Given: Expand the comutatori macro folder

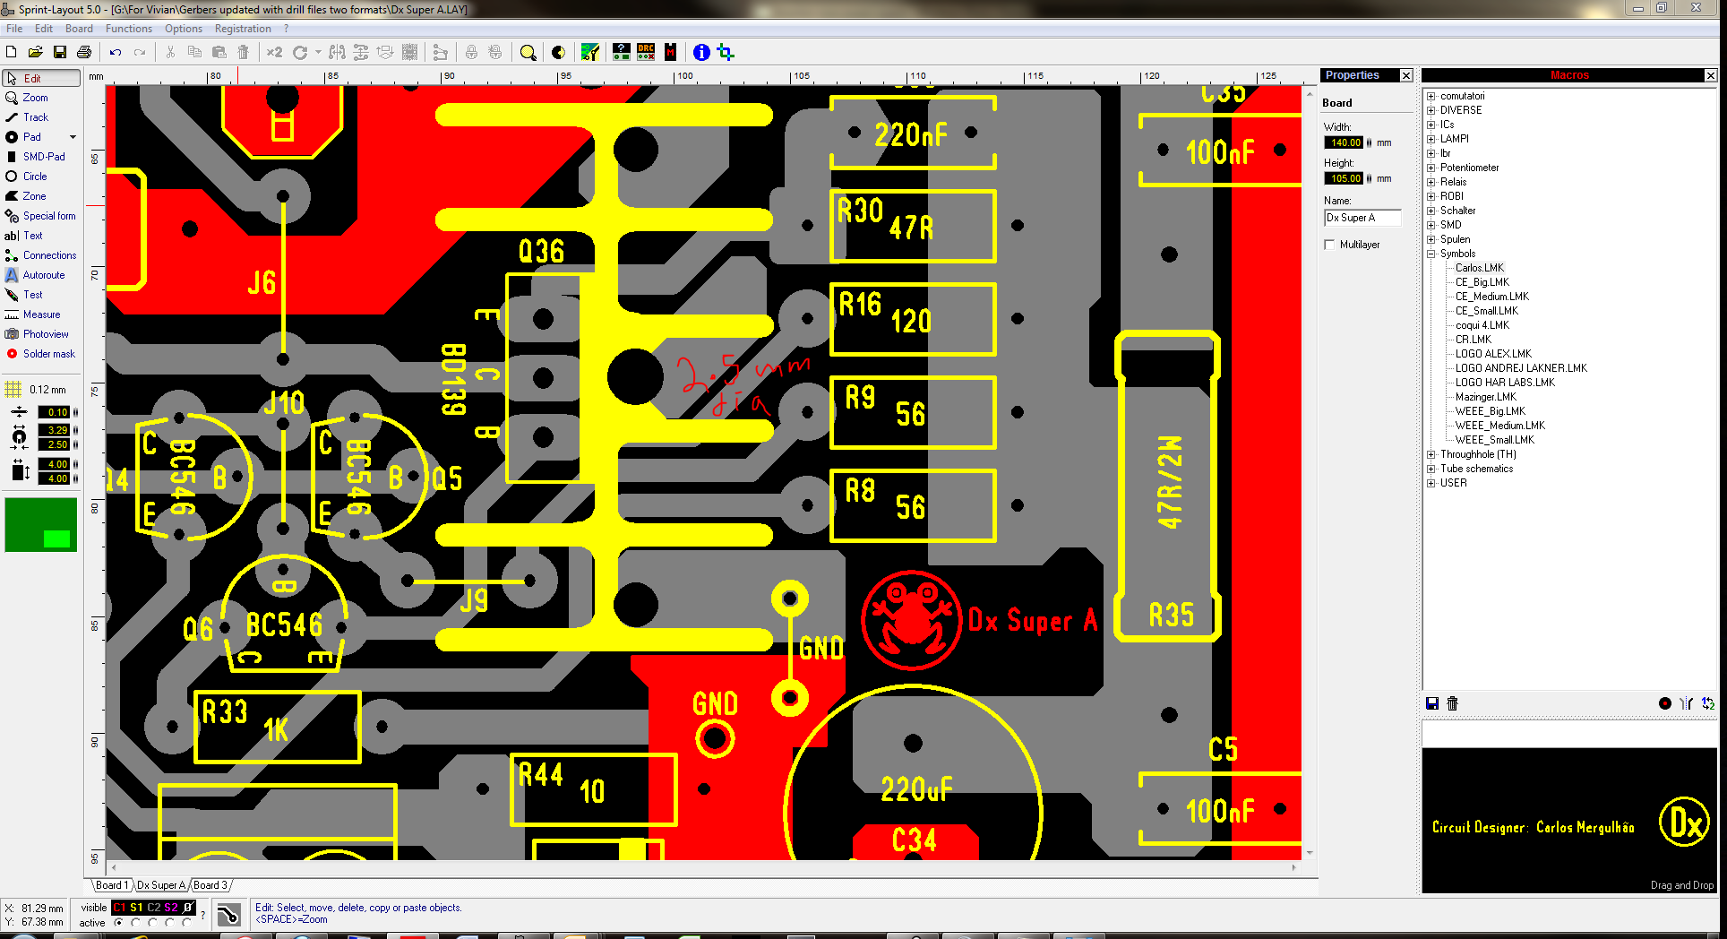Looking at the screenshot, I should click(1431, 96).
